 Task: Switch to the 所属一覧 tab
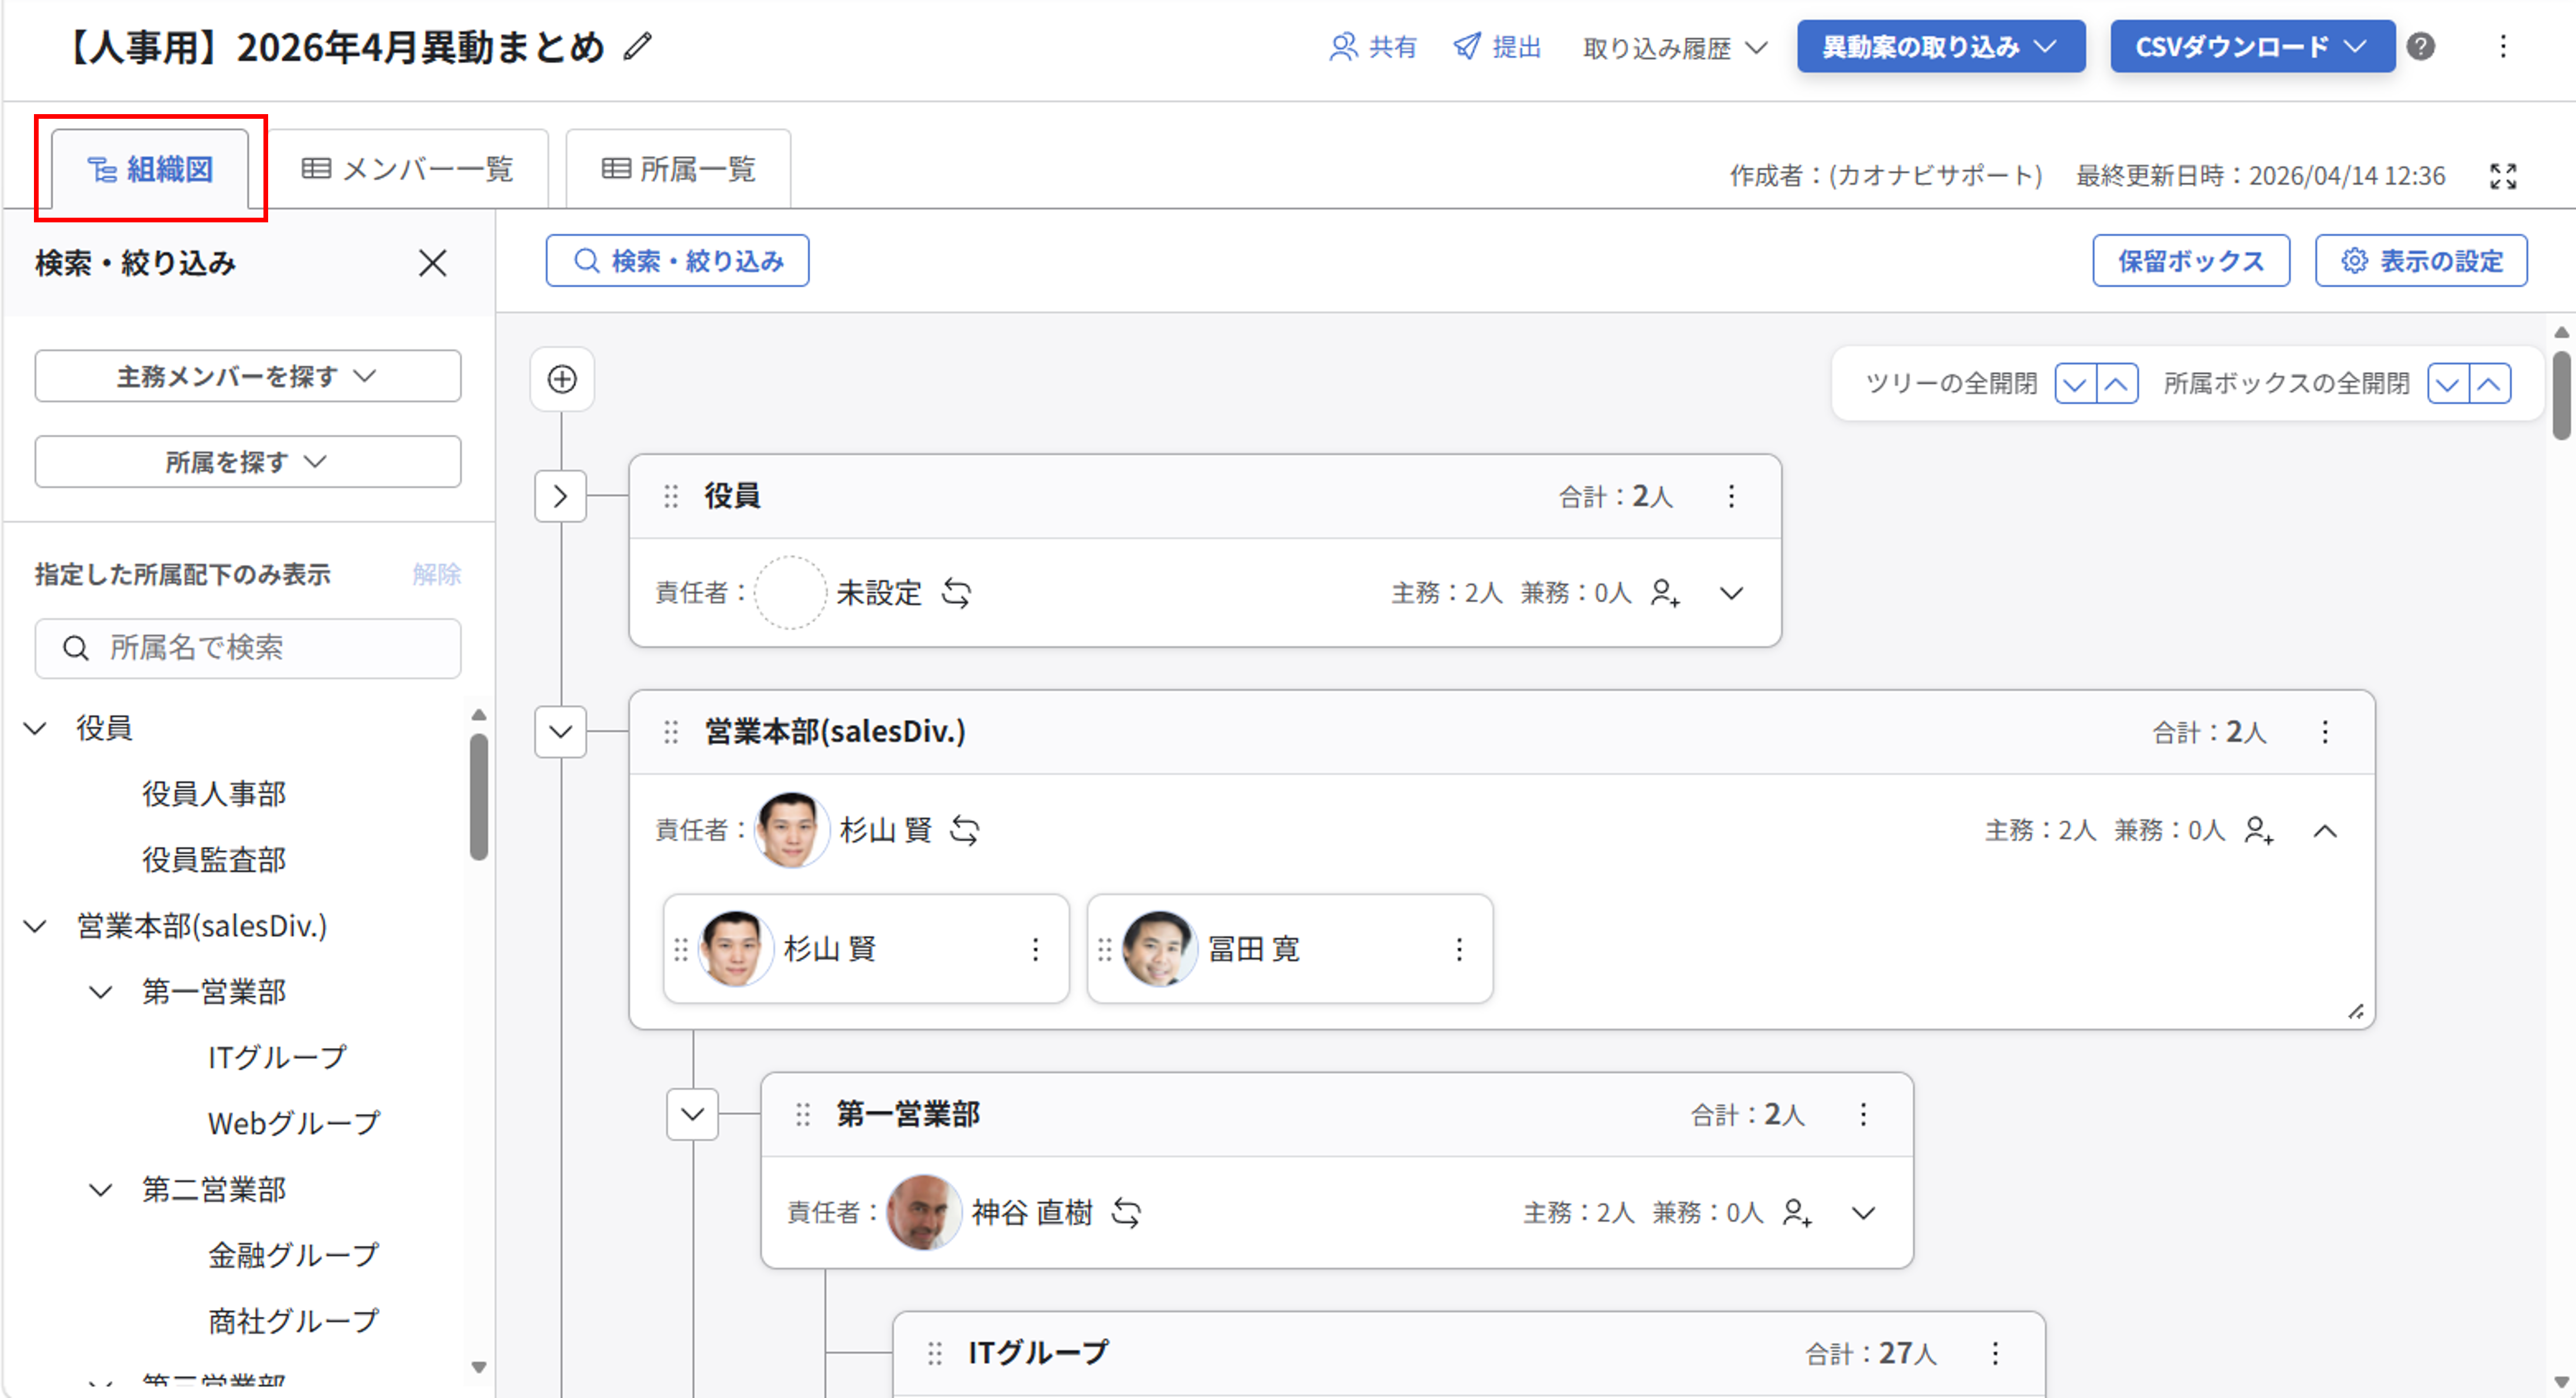[678, 169]
